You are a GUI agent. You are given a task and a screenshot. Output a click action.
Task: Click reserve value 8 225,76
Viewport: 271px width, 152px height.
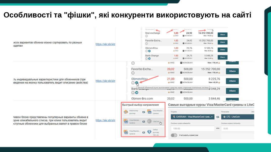[214, 79]
